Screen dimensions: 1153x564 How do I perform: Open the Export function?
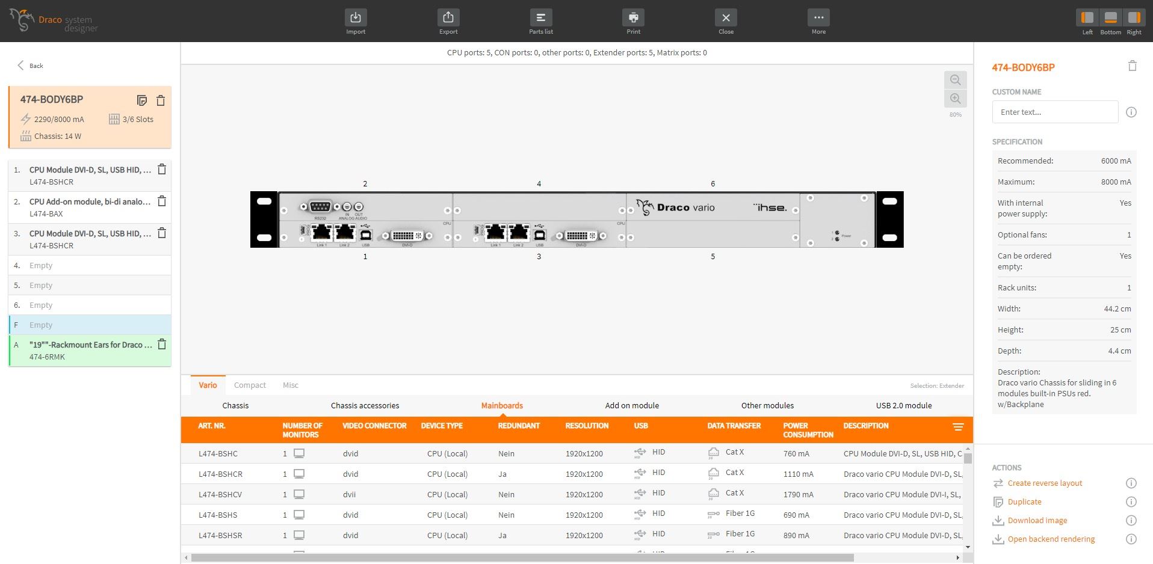[448, 18]
